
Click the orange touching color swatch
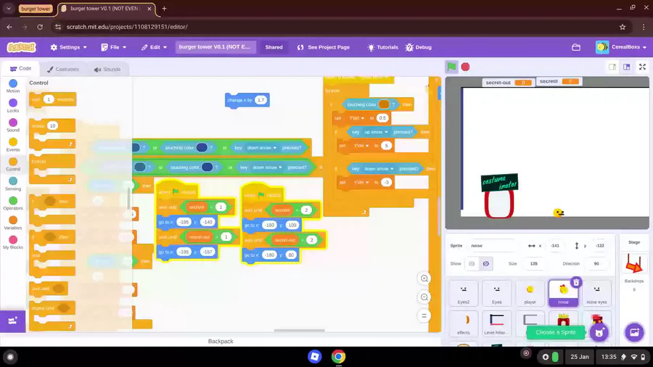click(x=384, y=104)
